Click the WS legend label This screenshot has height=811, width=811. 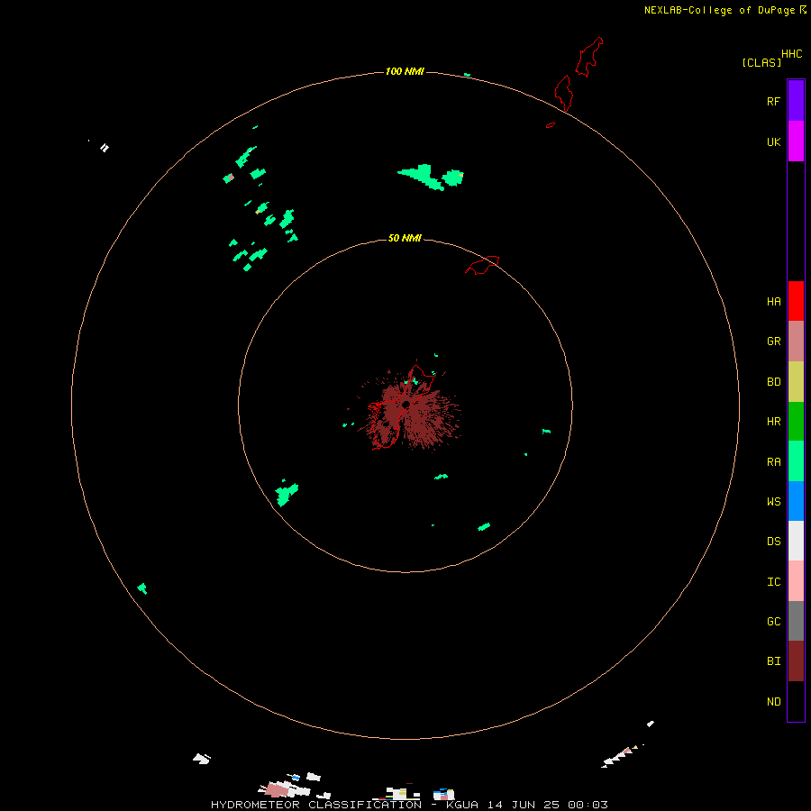point(773,501)
